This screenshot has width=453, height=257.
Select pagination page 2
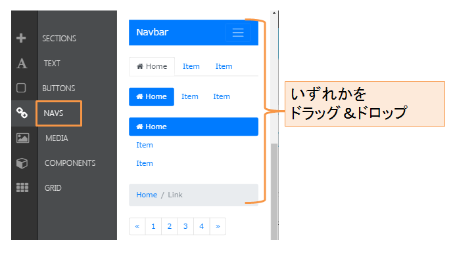170,226
